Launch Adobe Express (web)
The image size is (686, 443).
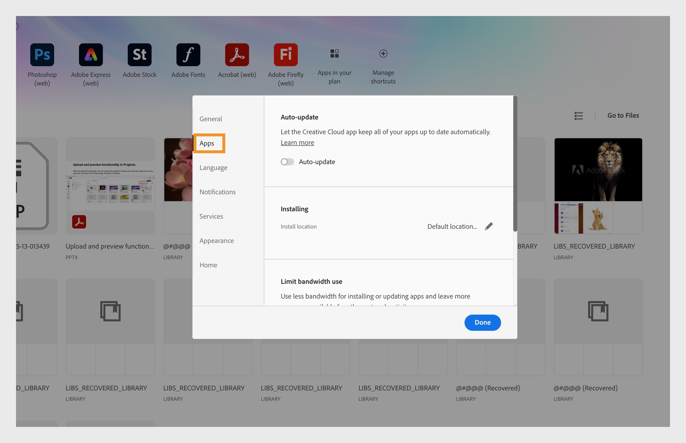pos(91,54)
